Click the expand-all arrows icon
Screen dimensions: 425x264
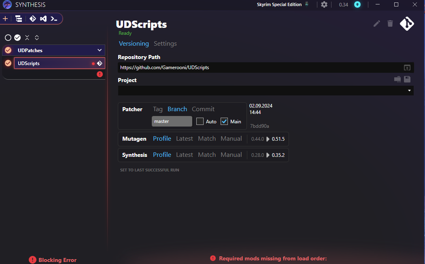coord(37,38)
